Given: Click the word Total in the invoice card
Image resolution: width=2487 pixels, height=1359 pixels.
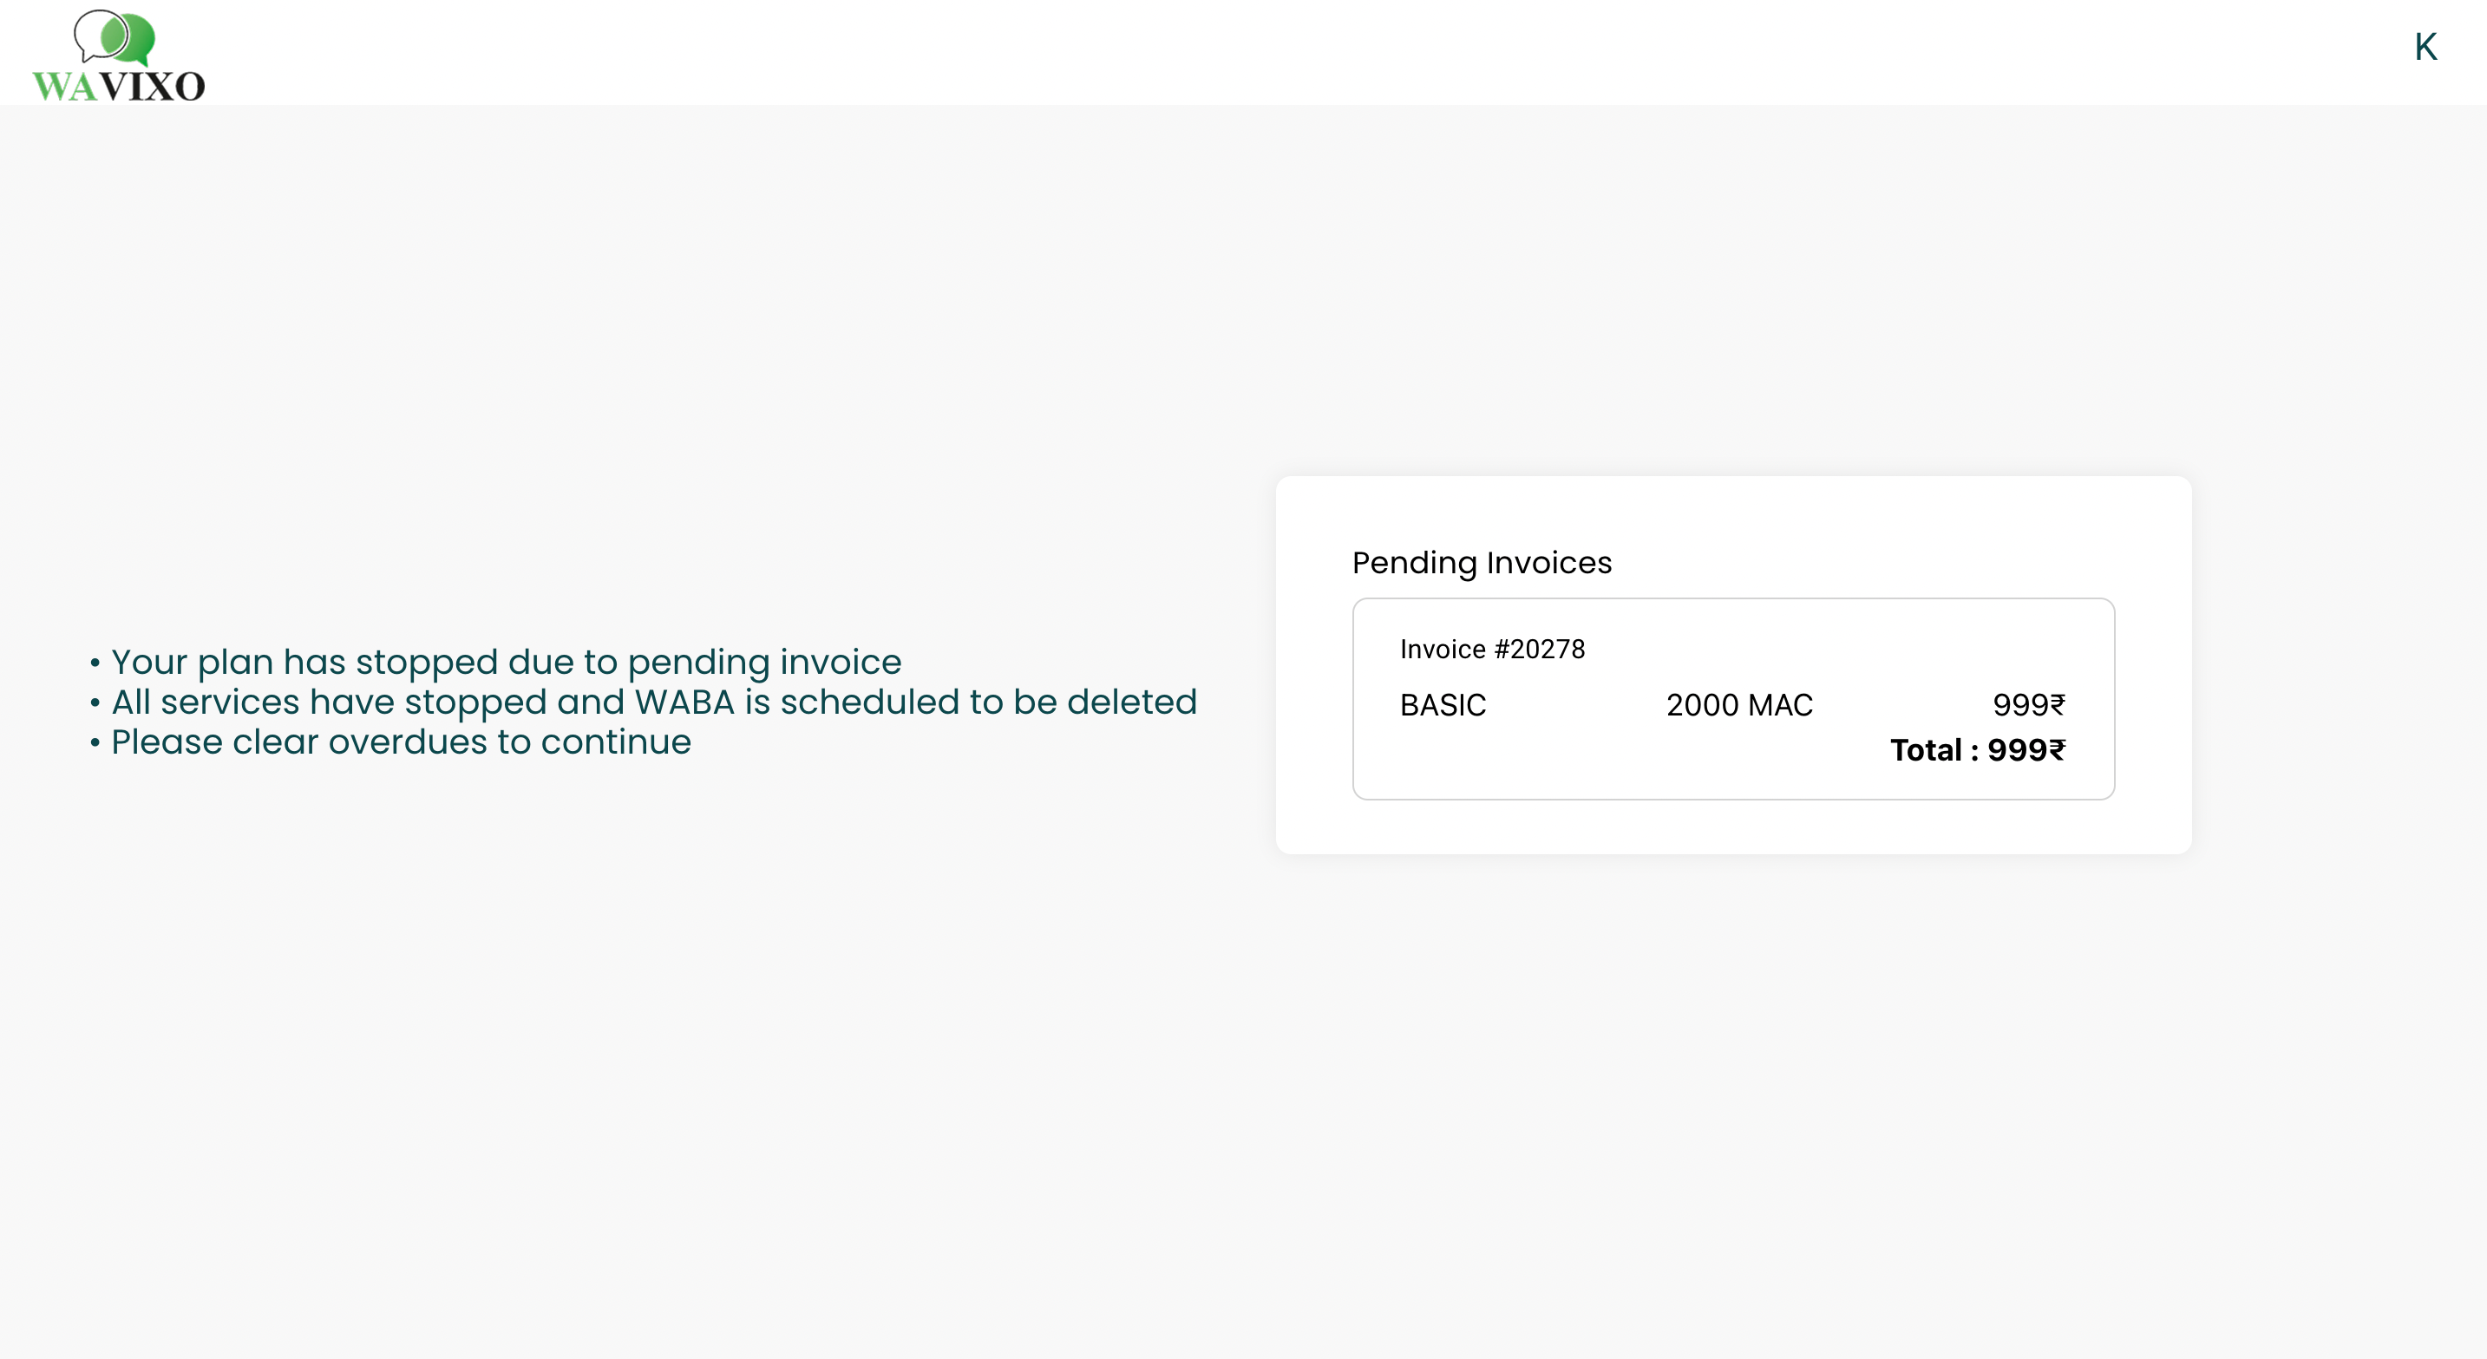Looking at the screenshot, I should point(1925,750).
